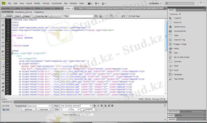Image resolution: width=207 pixels, height=123 pixels.
Task: Set text alignment to left
Action: pyautogui.click(x=102, y=106)
